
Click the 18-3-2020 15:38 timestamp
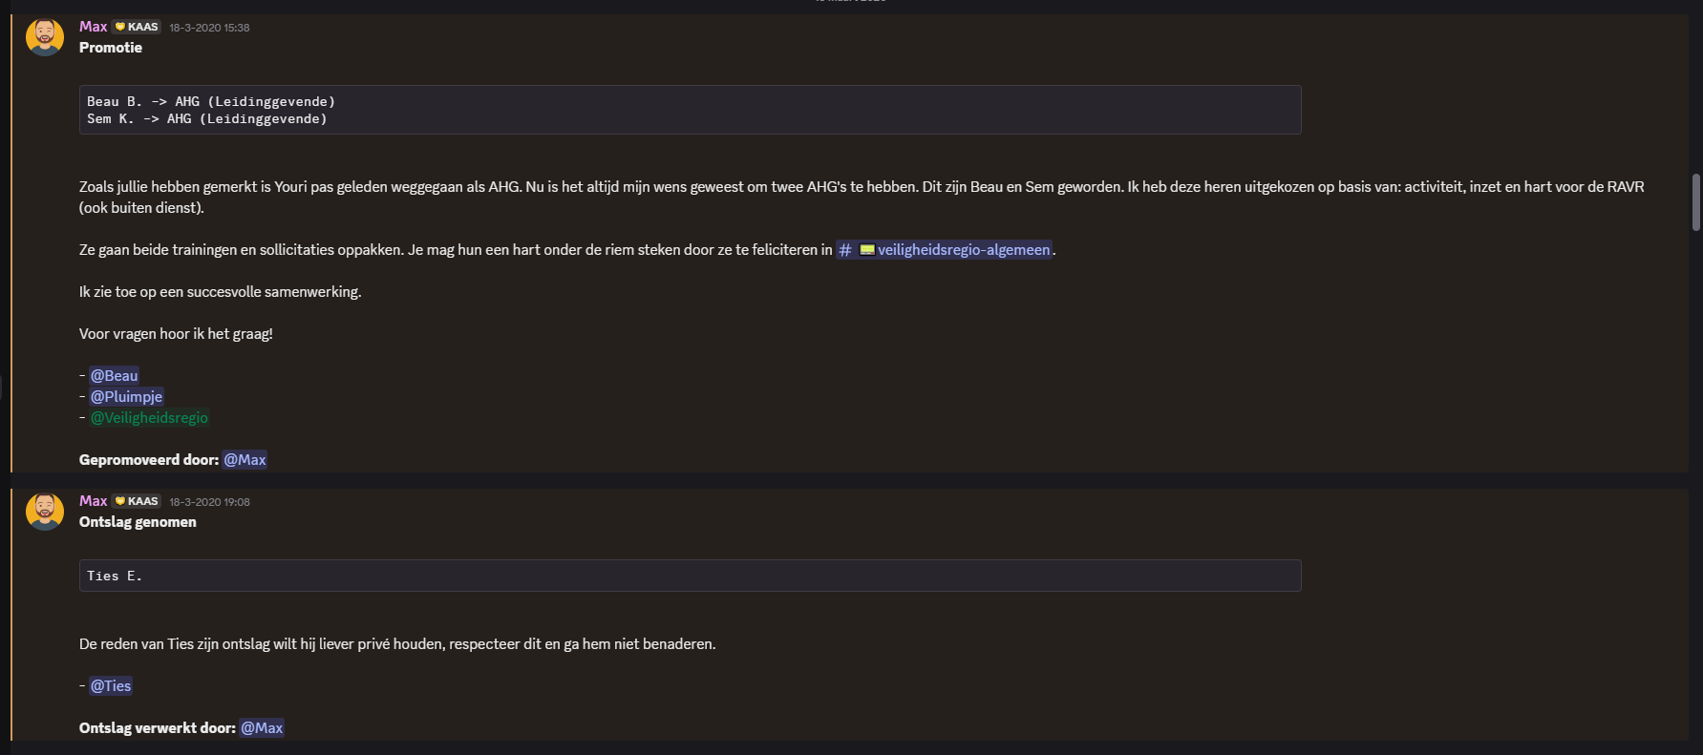[x=209, y=28]
